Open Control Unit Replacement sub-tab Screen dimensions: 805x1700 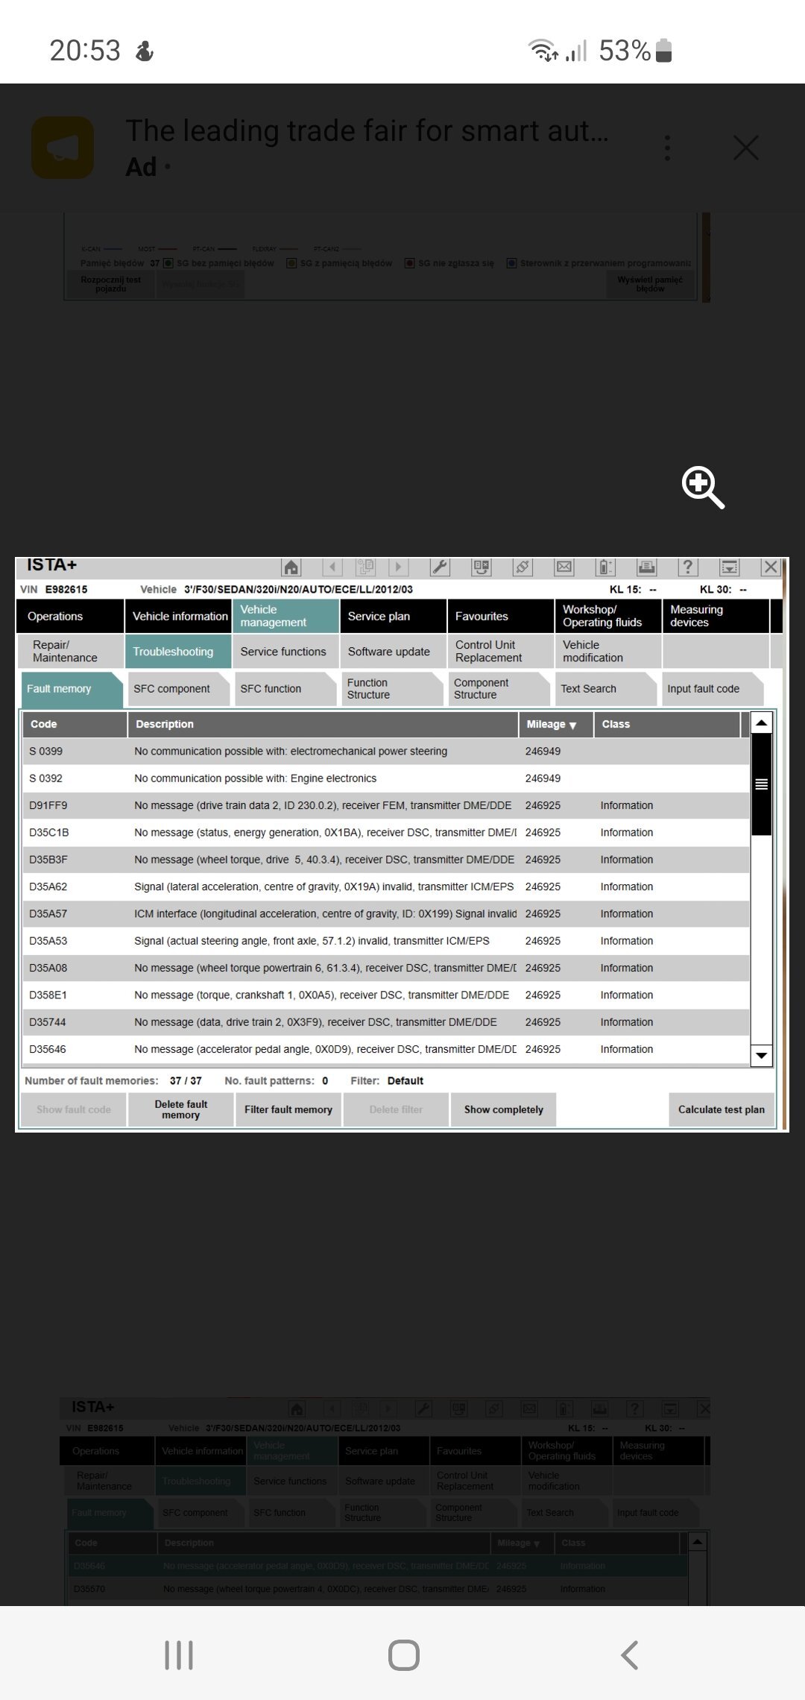point(501,652)
